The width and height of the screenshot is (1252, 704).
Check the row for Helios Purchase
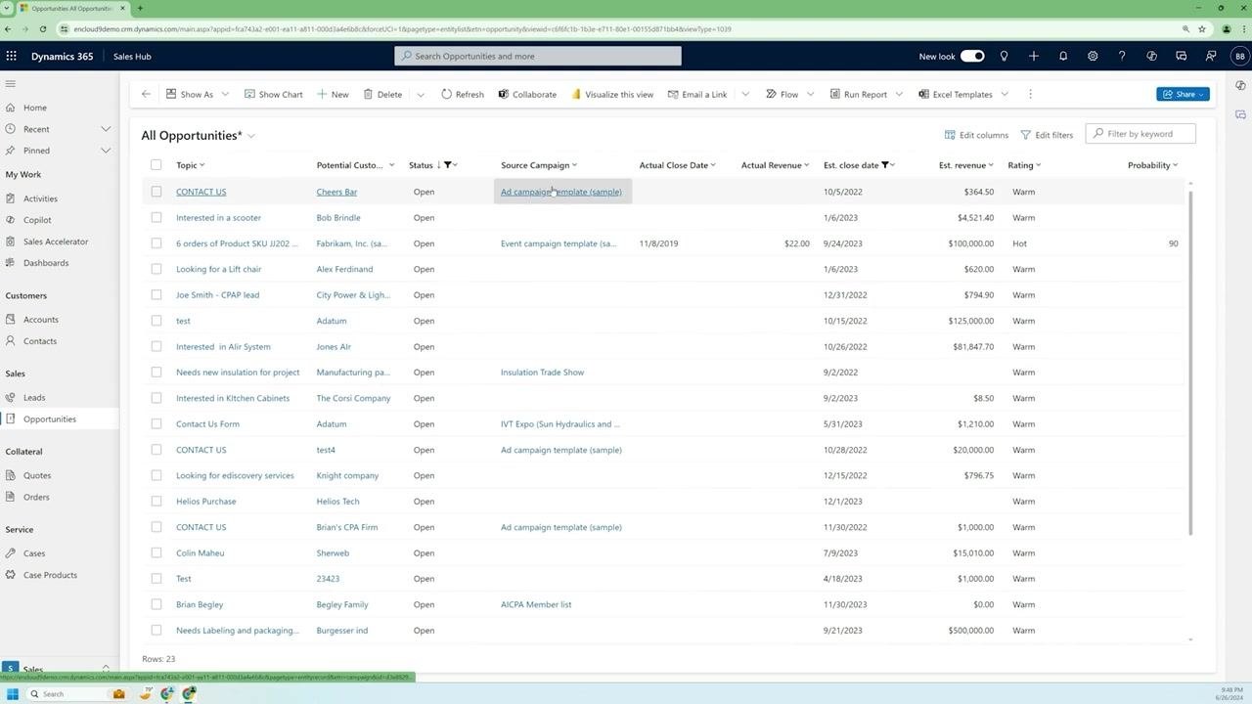pos(156,502)
